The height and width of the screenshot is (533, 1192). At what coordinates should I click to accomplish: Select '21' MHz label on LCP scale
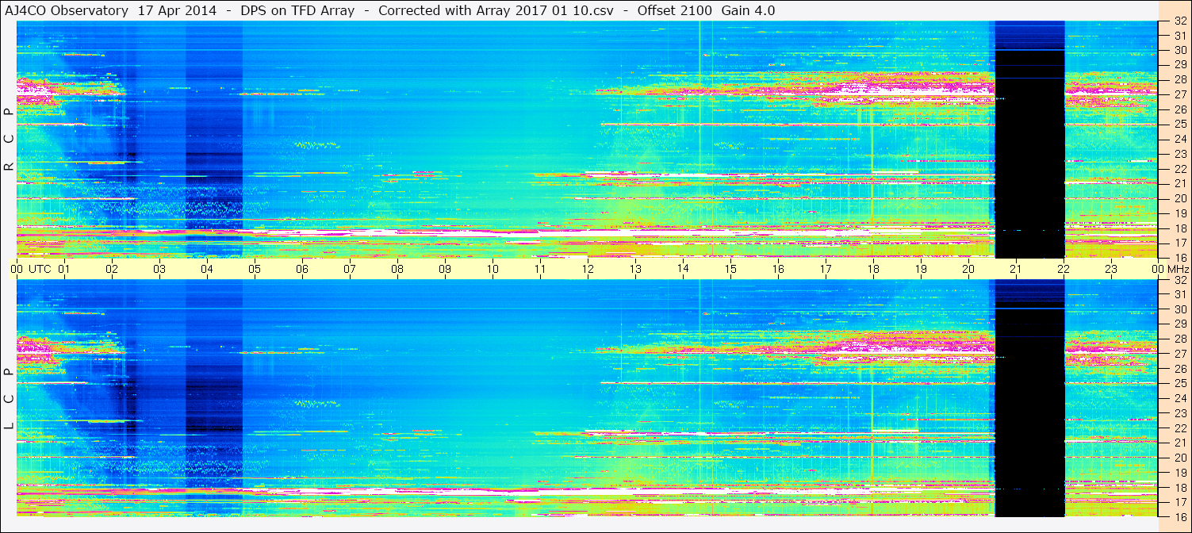coord(1179,443)
